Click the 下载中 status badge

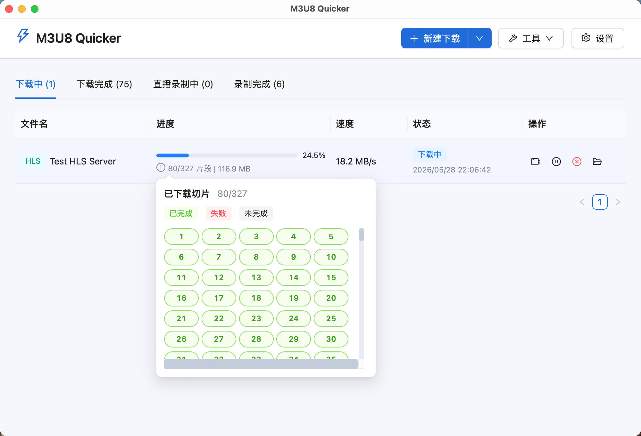pyautogui.click(x=429, y=155)
